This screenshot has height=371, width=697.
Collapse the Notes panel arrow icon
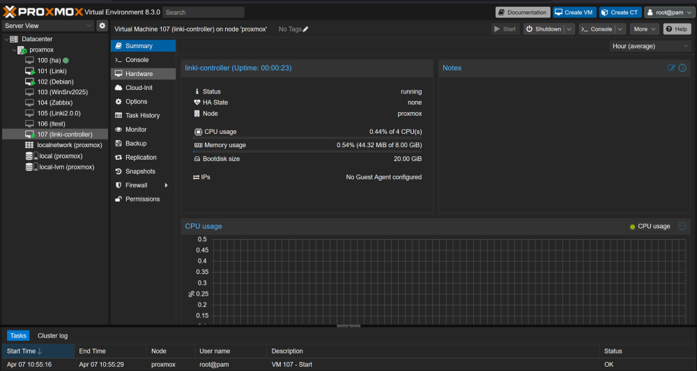tap(682, 68)
